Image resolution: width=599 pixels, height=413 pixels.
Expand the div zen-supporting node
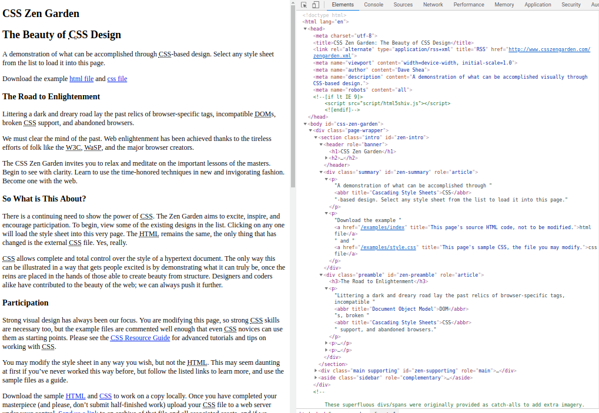316,371
